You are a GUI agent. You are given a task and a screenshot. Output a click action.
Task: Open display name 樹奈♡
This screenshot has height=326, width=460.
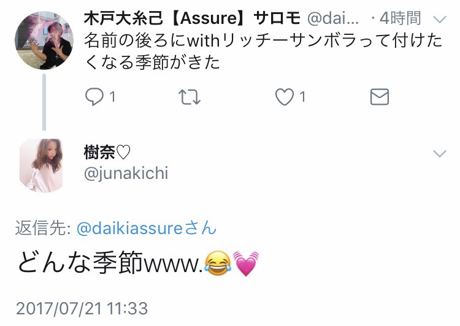pos(107,153)
